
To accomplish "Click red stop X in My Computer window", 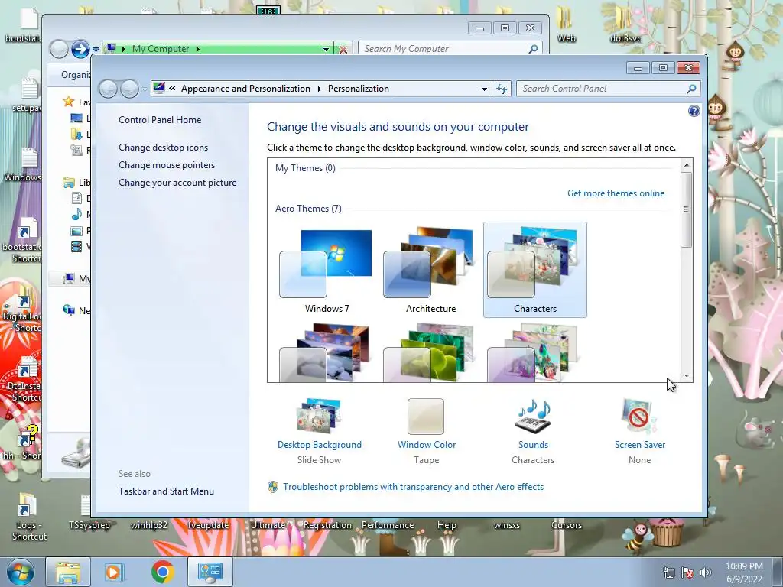I will pos(343,50).
